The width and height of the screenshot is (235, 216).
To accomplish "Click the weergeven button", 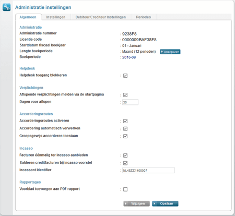I will (x=170, y=52).
